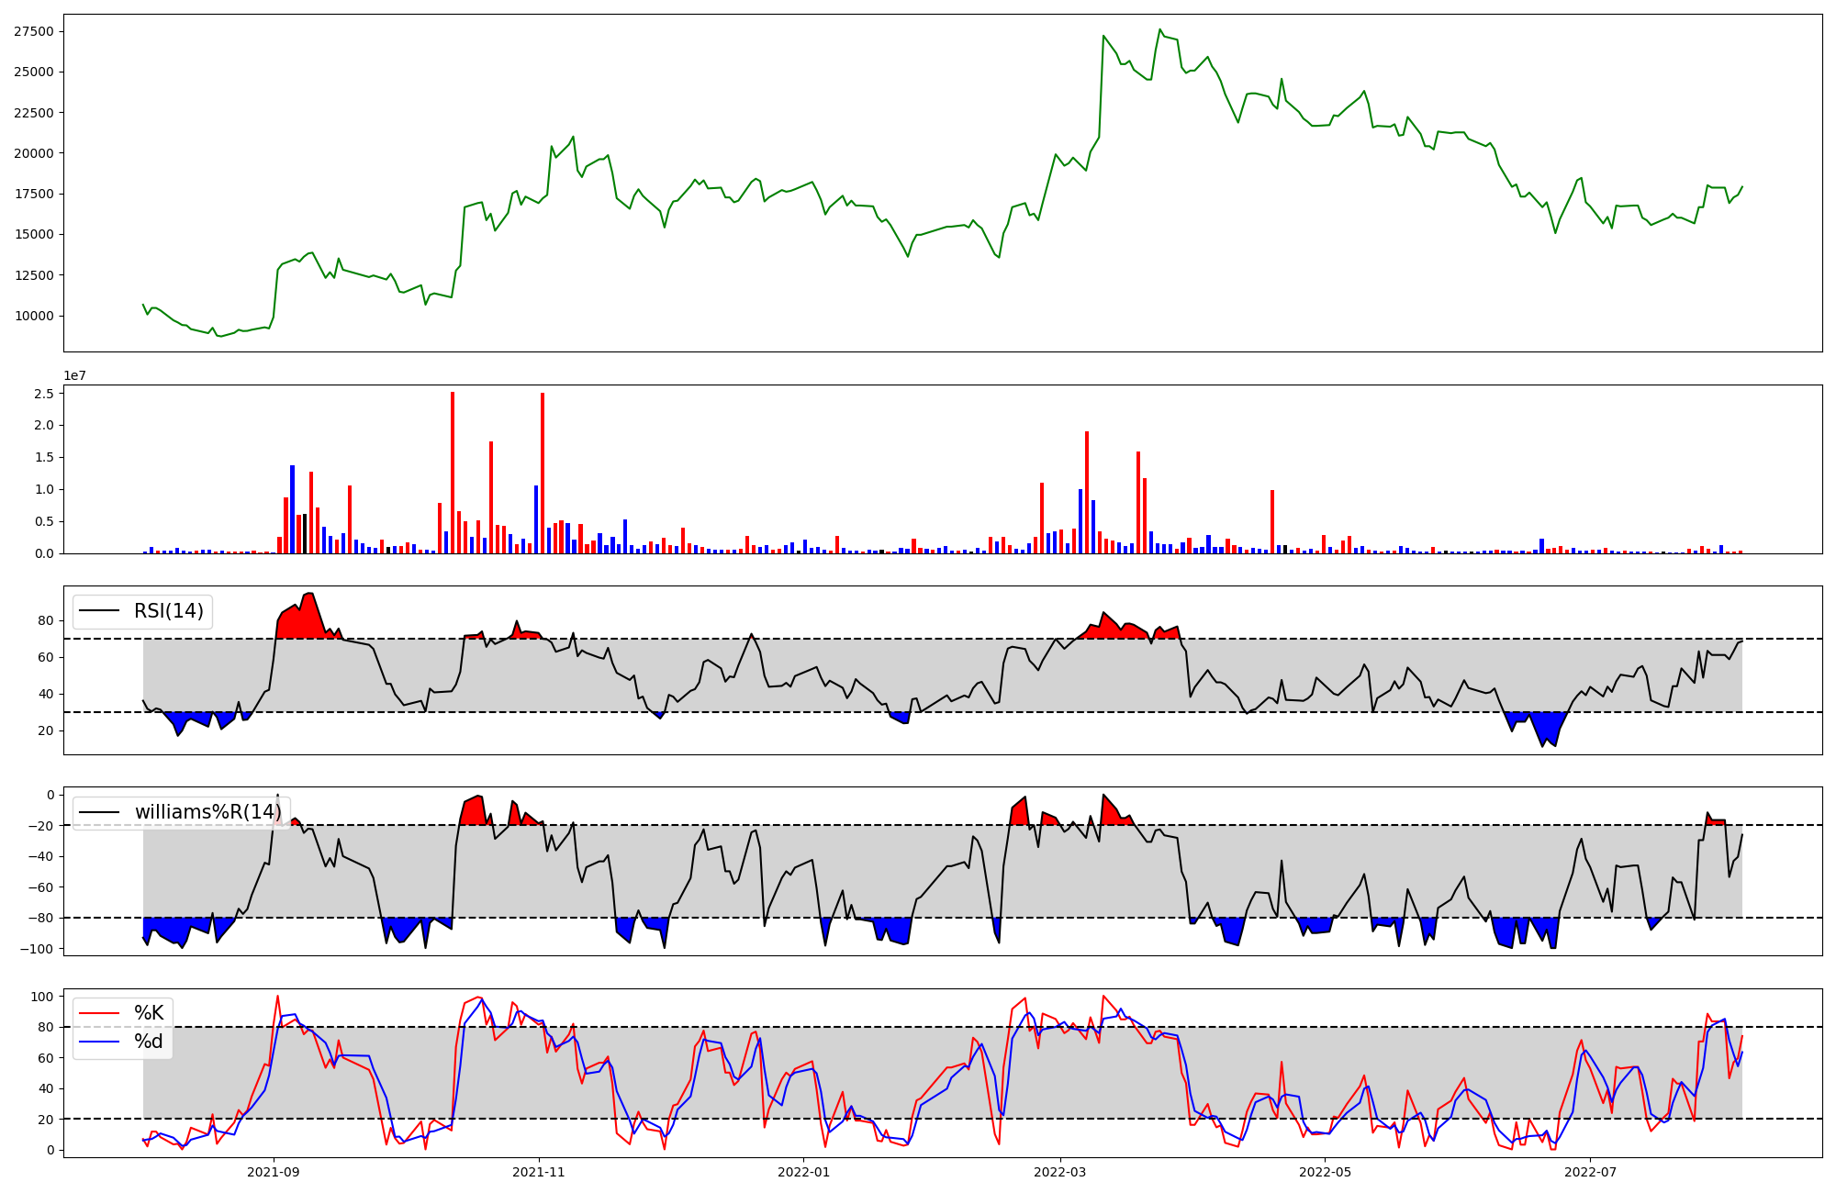Click the 2.5 volume axis tick label
This screenshot has height=1193, width=1836.
46,394
